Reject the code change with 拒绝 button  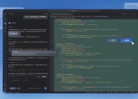[112, 40]
